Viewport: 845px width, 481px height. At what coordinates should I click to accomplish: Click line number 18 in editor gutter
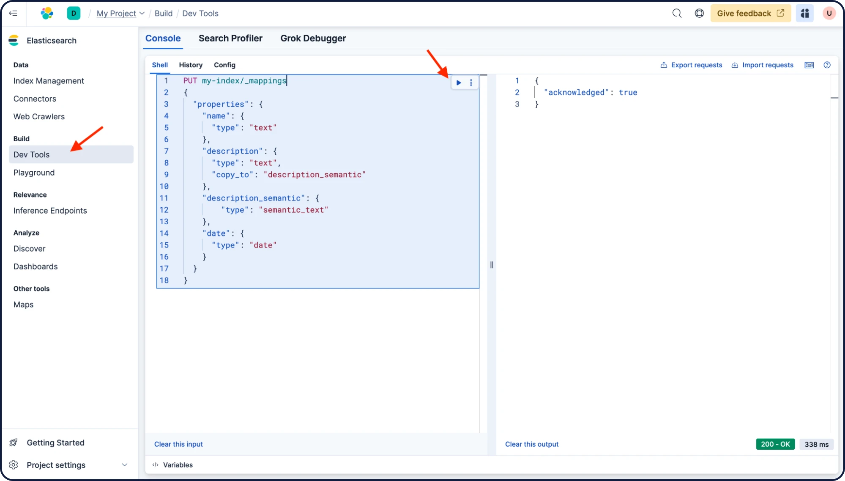[164, 280]
